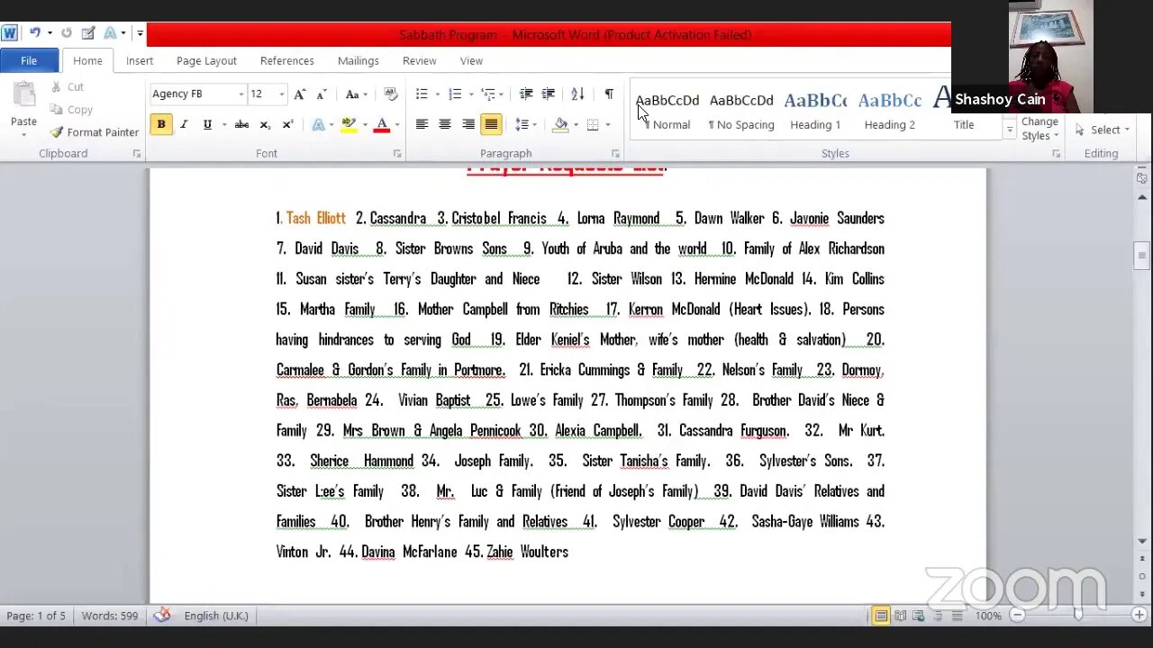Open Change Styles dropdown
The image size is (1153, 648).
(1040, 129)
